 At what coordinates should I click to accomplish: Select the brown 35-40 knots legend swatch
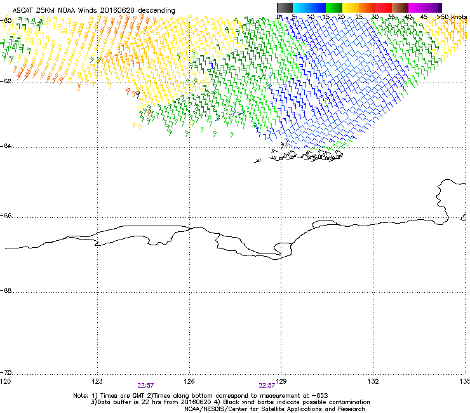(x=400, y=8)
